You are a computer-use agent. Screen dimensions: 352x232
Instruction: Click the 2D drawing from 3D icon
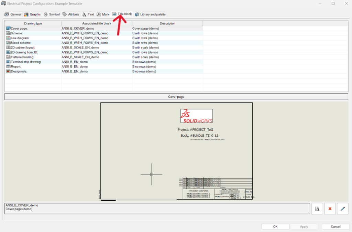[x=8, y=52]
